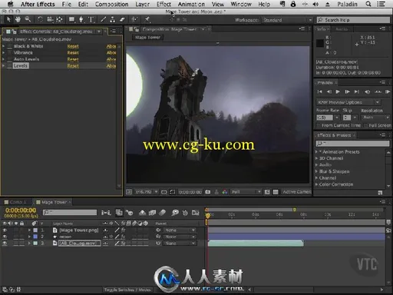Select the Selection arrow tool

(8, 19)
